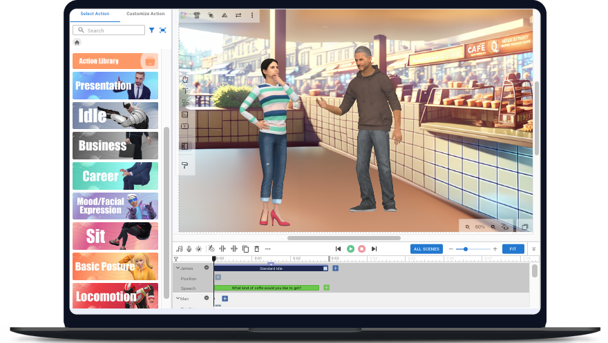Collapse timeline panel with the double chevron
This screenshot has width=608, height=343.
coord(533,248)
